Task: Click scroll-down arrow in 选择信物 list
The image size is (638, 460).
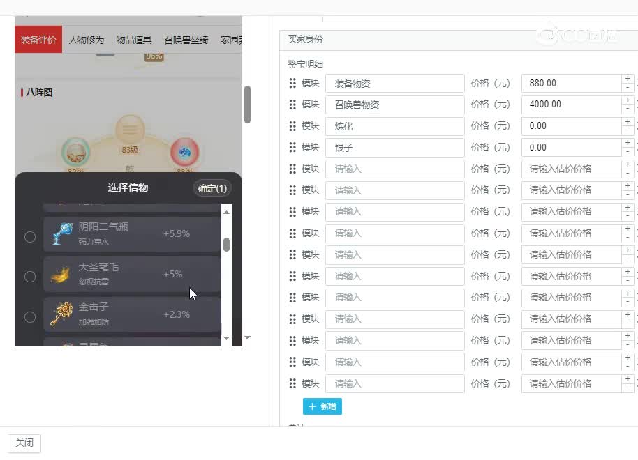Action: pos(227,338)
